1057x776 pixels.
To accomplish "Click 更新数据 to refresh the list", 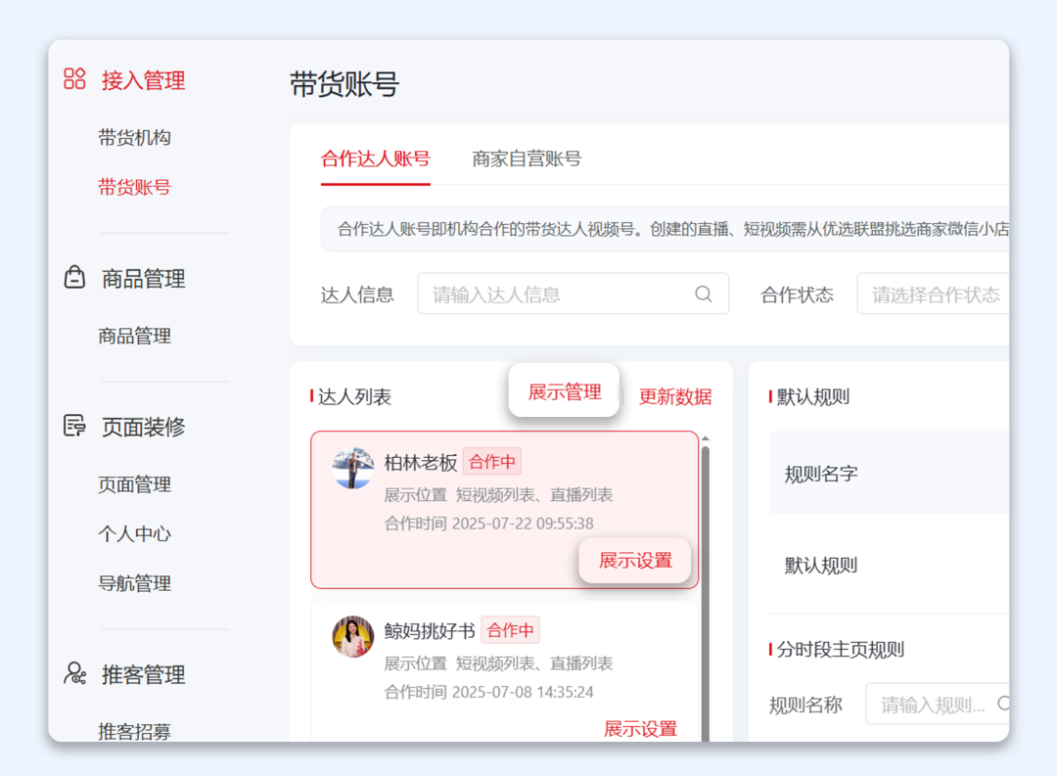I will point(674,397).
